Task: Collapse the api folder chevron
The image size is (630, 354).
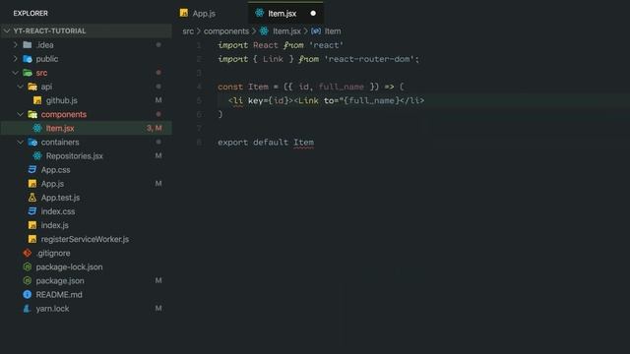Action: (x=20, y=87)
